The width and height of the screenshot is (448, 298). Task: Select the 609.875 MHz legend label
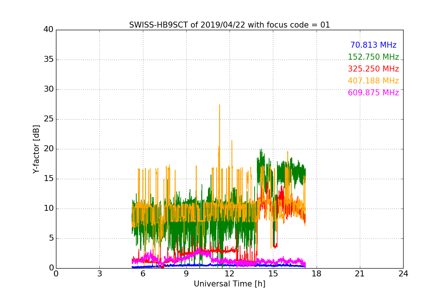click(x=373, y=93)
